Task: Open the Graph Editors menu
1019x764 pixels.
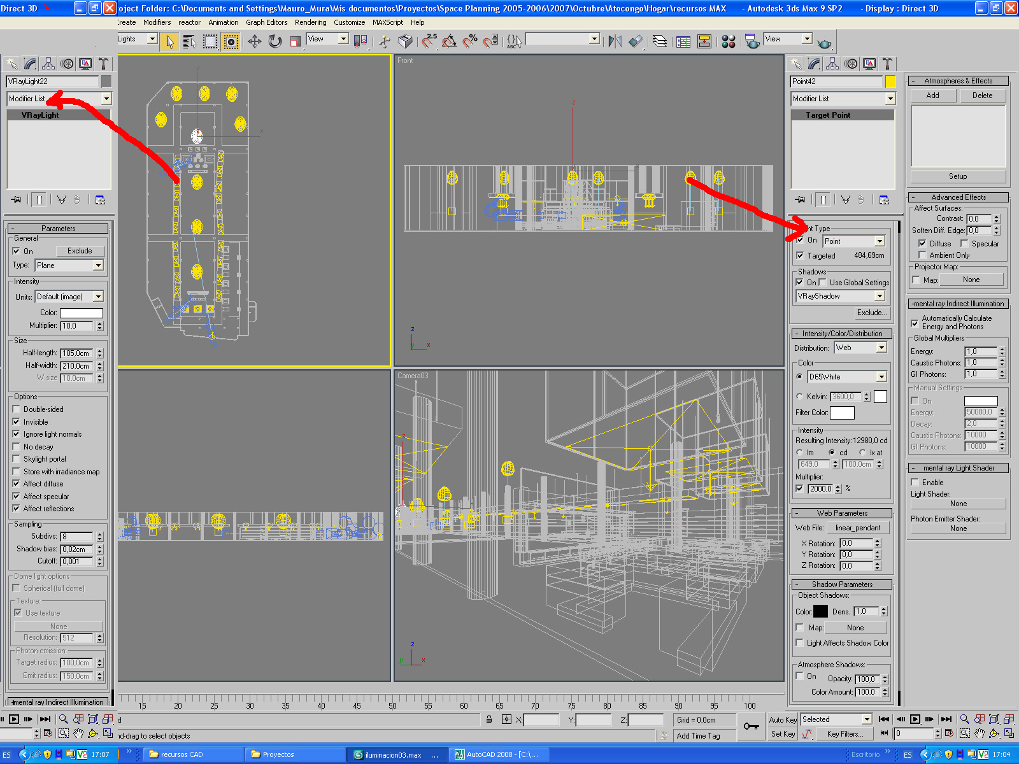Action: tap(267, 22)
